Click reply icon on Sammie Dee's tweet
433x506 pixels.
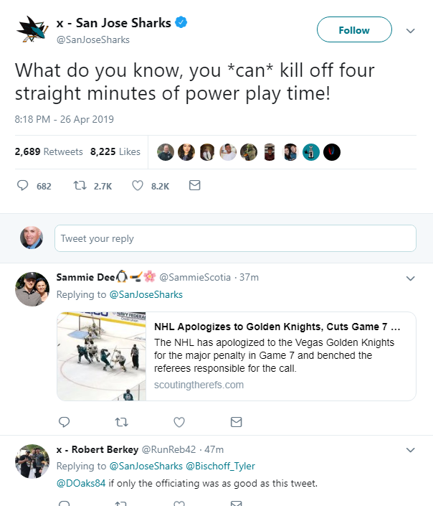pyautogui.click(x=64, y=421)
